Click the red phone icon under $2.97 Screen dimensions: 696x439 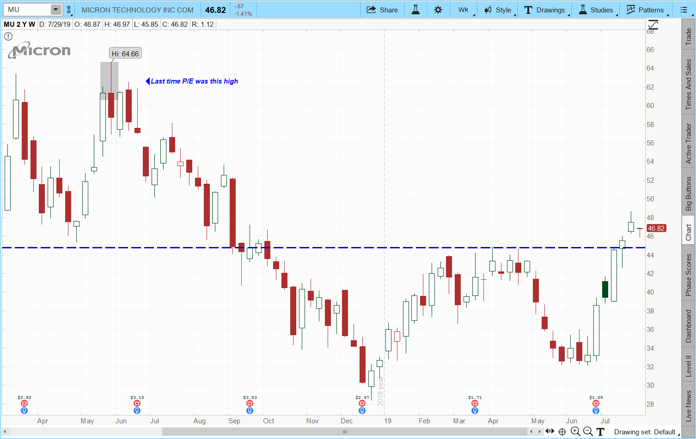point(362,403)
